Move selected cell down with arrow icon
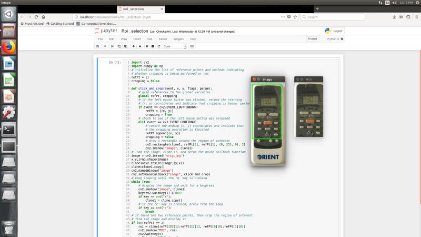Screen dimensions: 421x237 [x=140, y=46]
